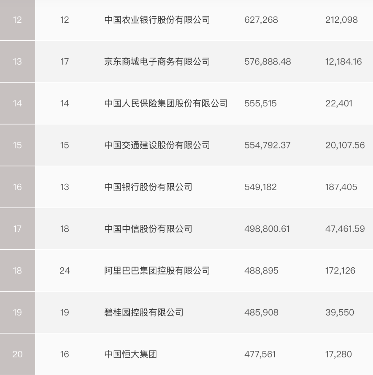
Task: Select 碧桂园控股有限公司 in the table
Action: pyautogui.click(x=144, y=312)
